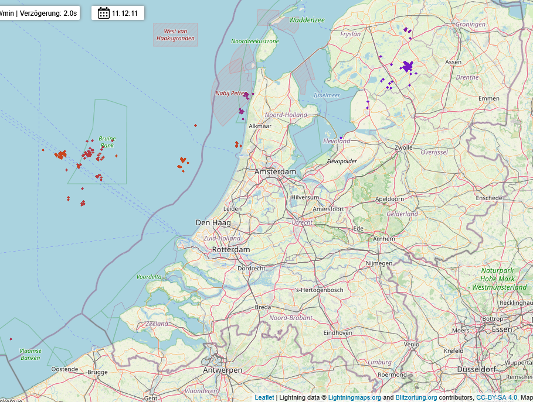Click the Arnhem city label
The height and width of the screenshot is (402, 533).
tap(384, 239)
